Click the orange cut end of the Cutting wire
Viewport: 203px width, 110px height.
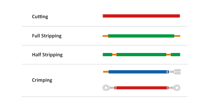pos(103,16)
